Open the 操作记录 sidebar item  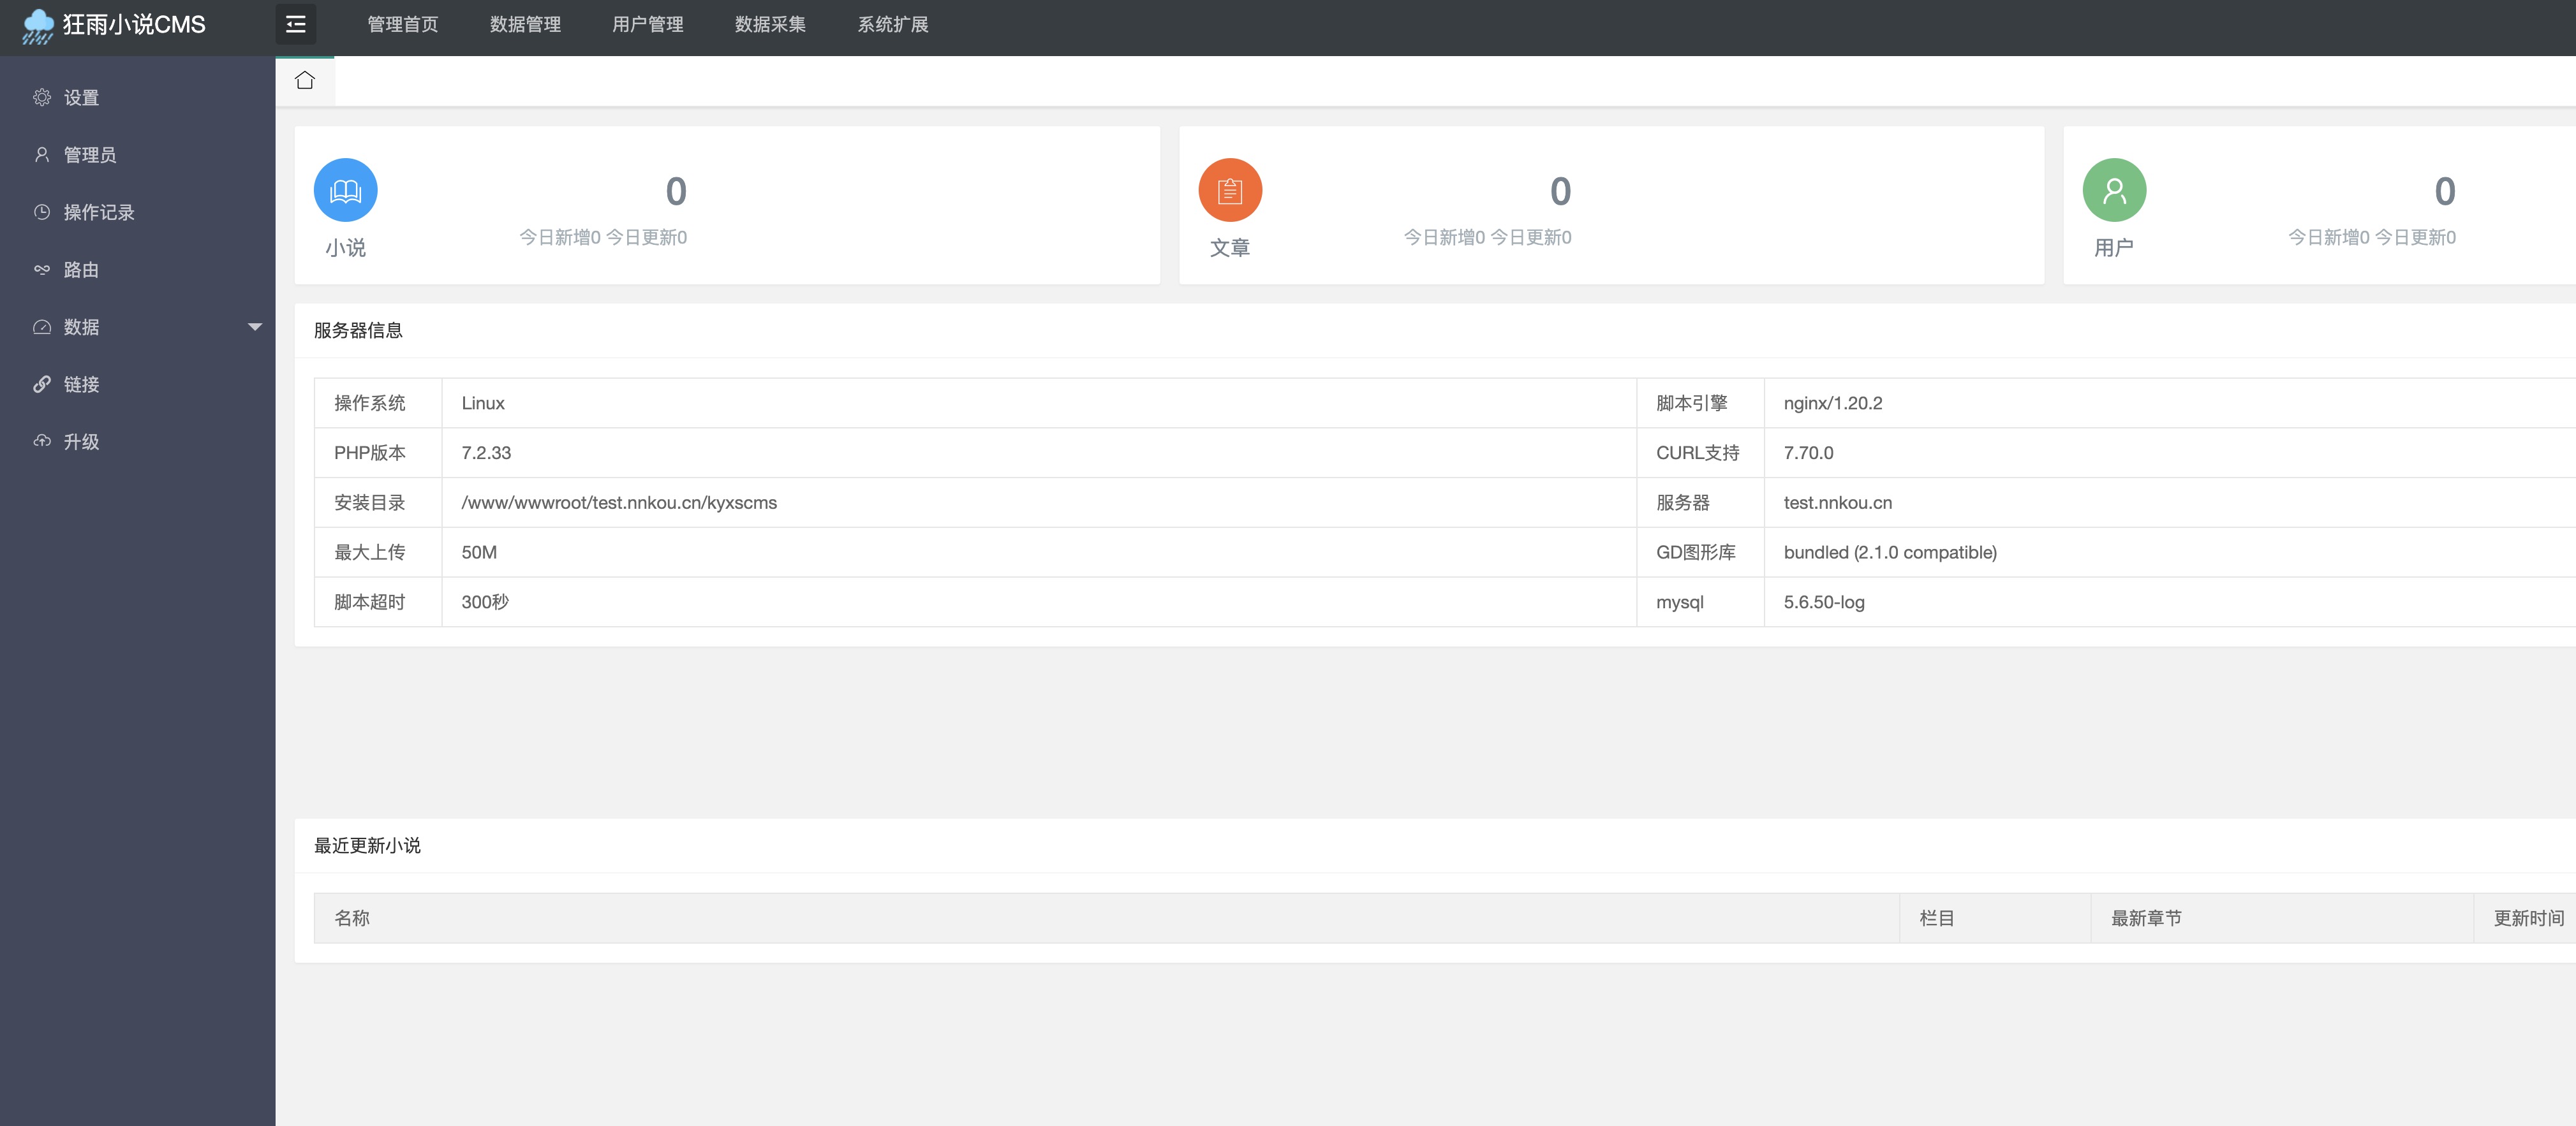pos(138,212)
